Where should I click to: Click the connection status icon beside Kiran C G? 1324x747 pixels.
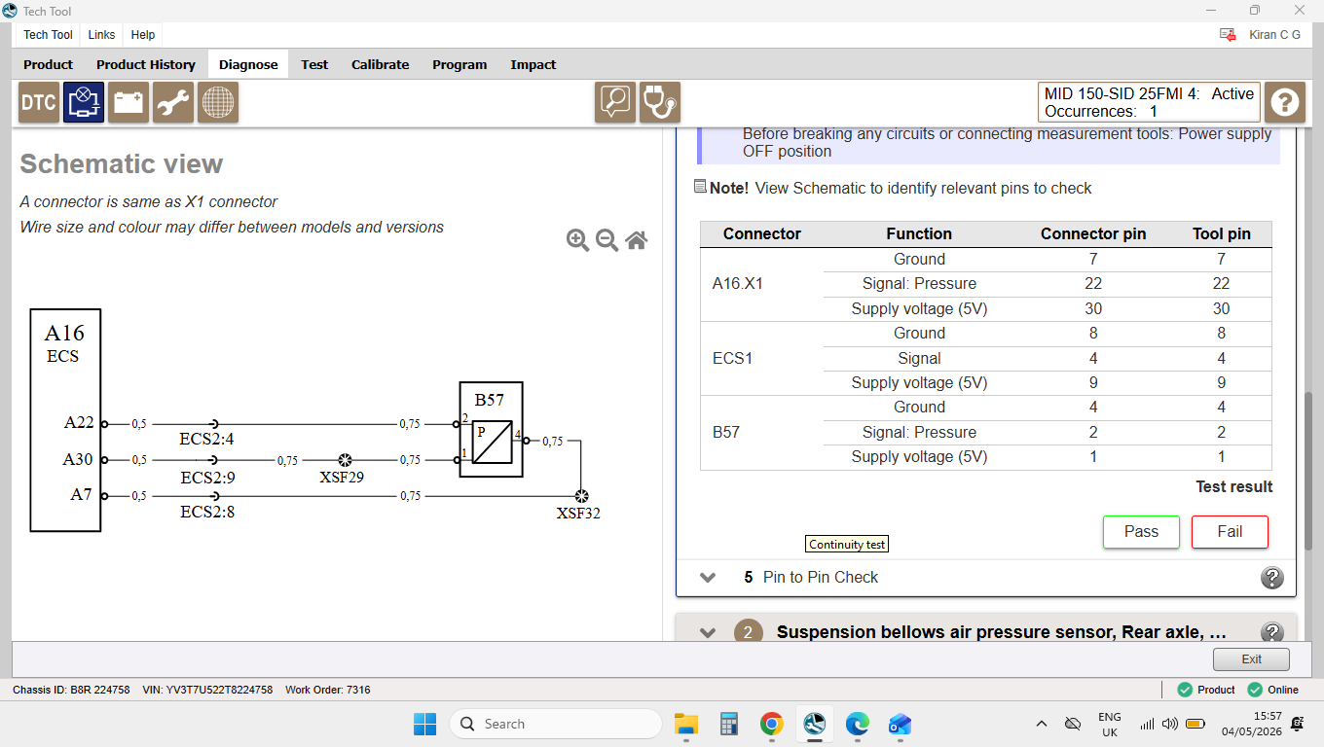tap(1228, 35)
